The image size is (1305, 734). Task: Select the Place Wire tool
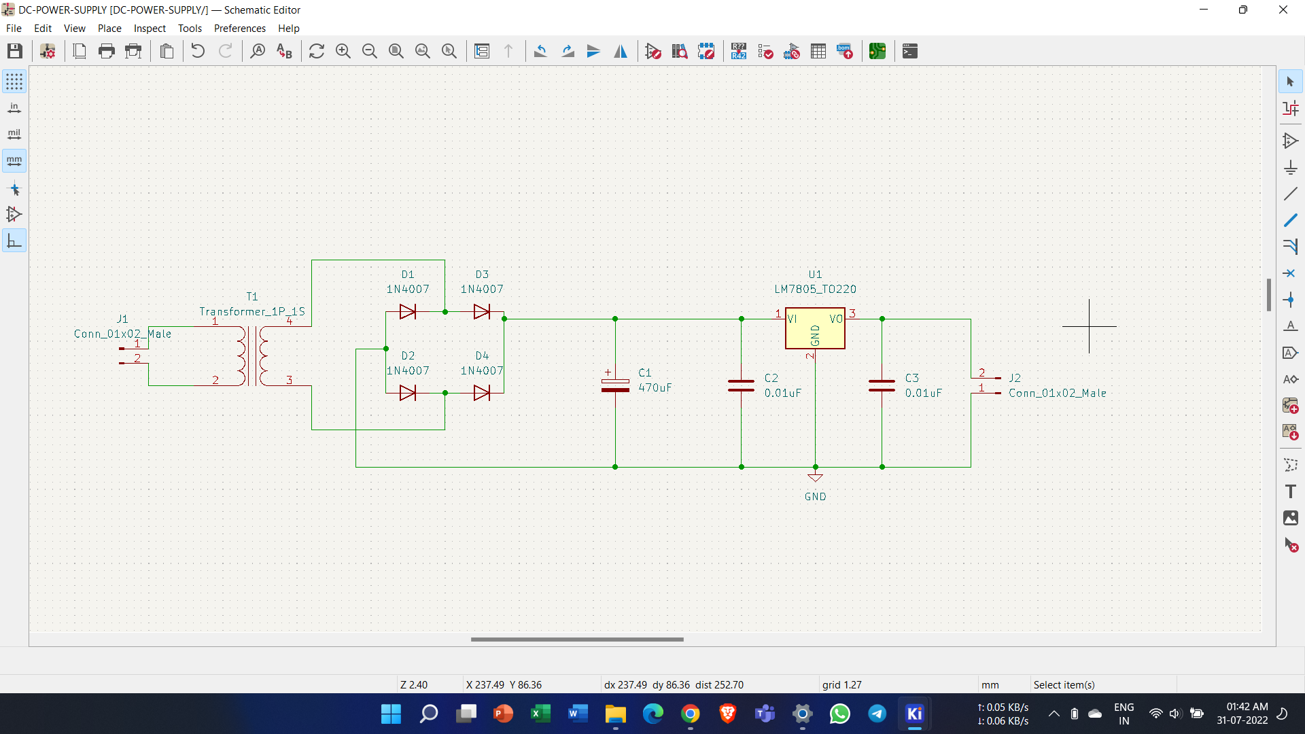point(1291,220)
